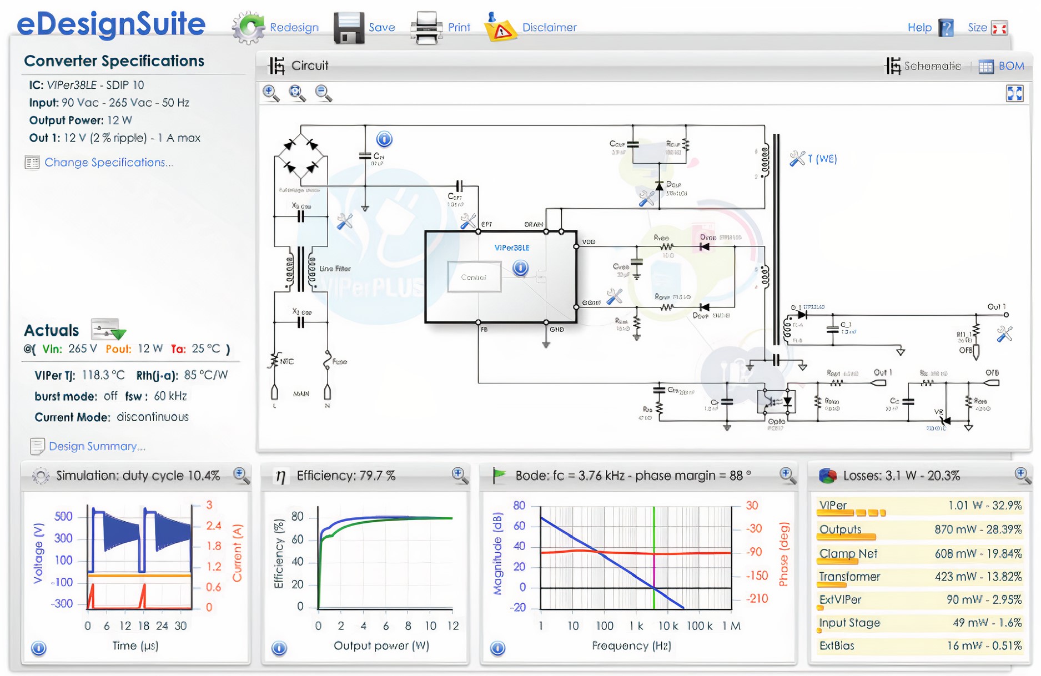Open the Change Specifications link

[x=108, y=163]
